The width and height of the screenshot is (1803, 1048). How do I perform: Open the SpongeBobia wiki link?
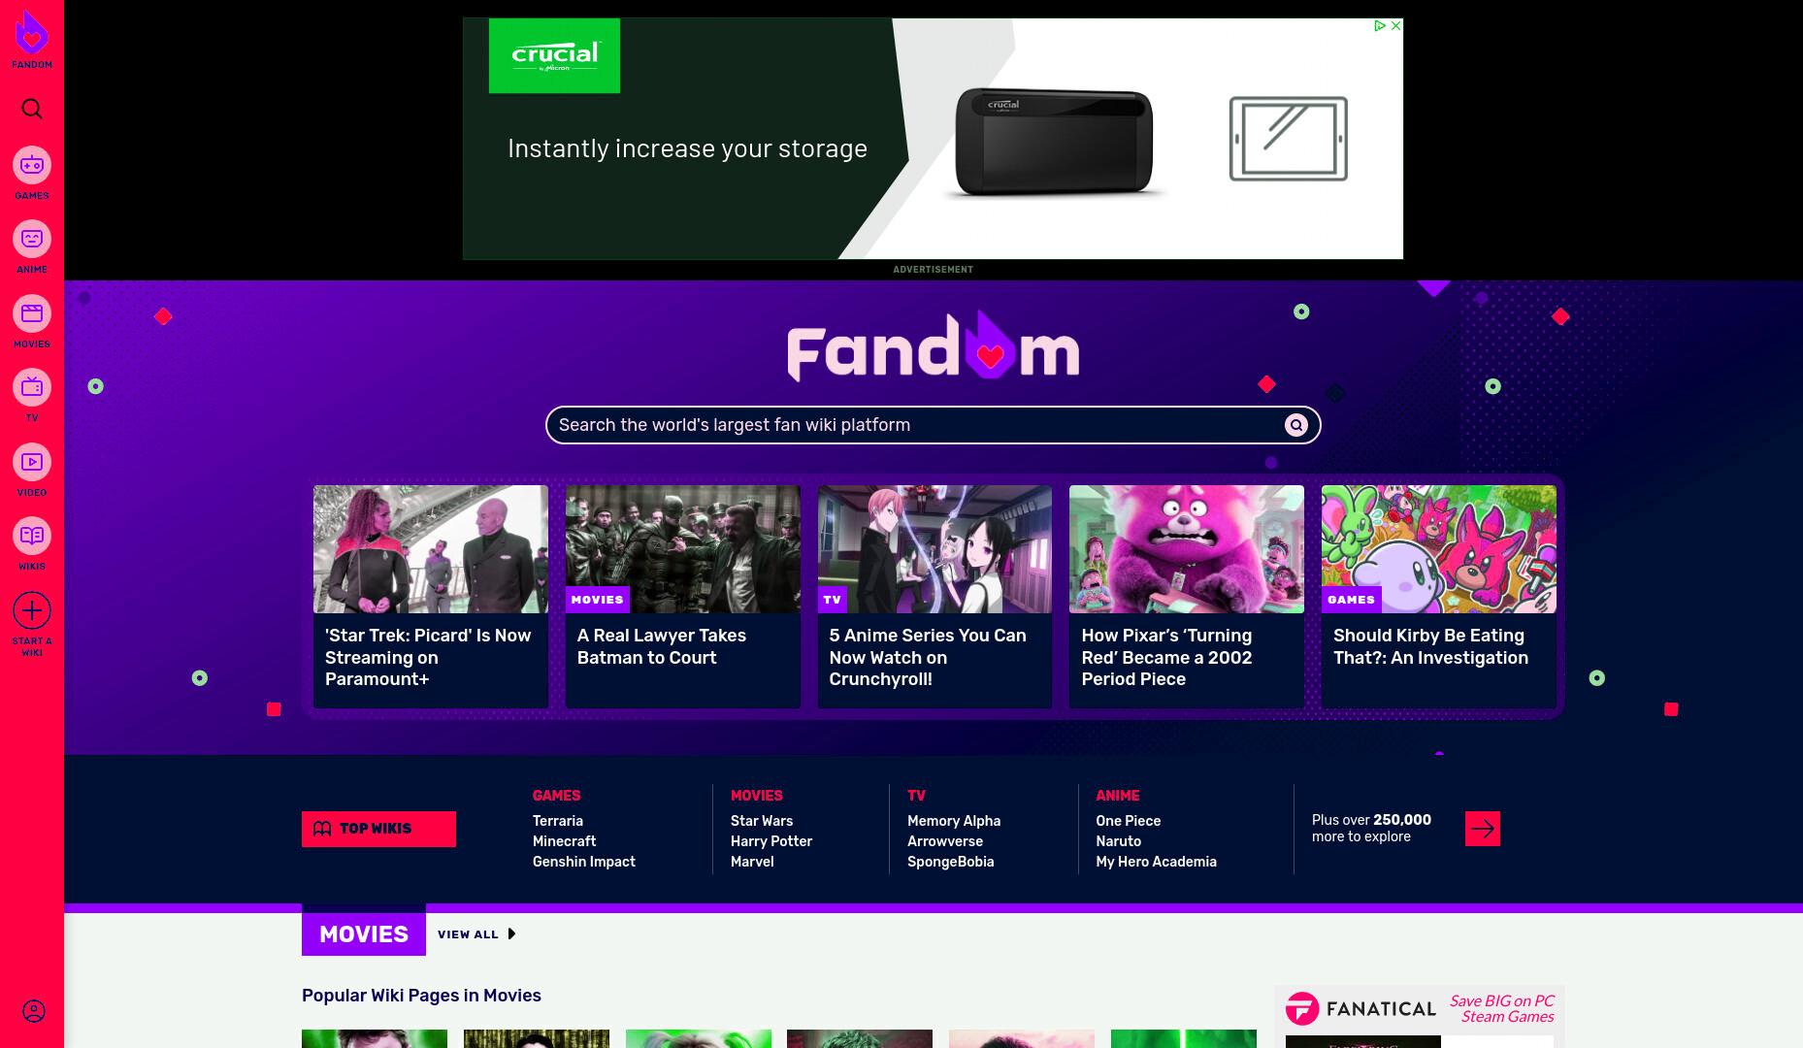(x=950, y=862)
